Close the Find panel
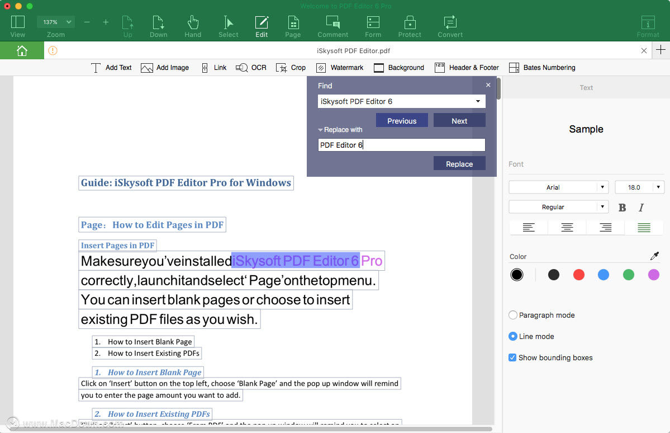 (488, 85)
